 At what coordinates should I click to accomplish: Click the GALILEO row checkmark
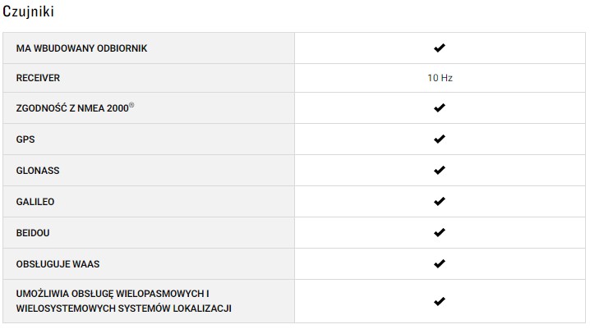(439, 202)
